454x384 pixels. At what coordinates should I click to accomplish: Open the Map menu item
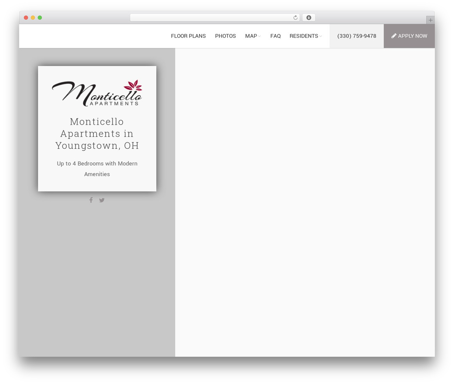pyautogui.click(x=251, y=36)
